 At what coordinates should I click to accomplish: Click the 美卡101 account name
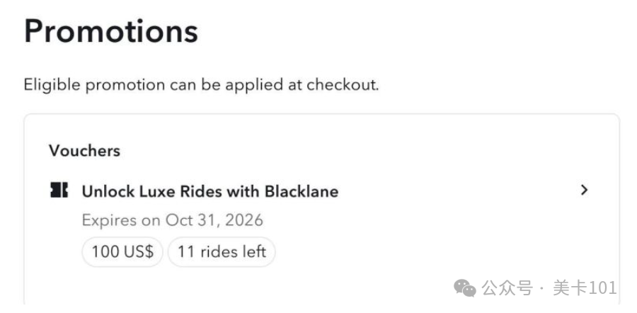[x=585, y=288]
